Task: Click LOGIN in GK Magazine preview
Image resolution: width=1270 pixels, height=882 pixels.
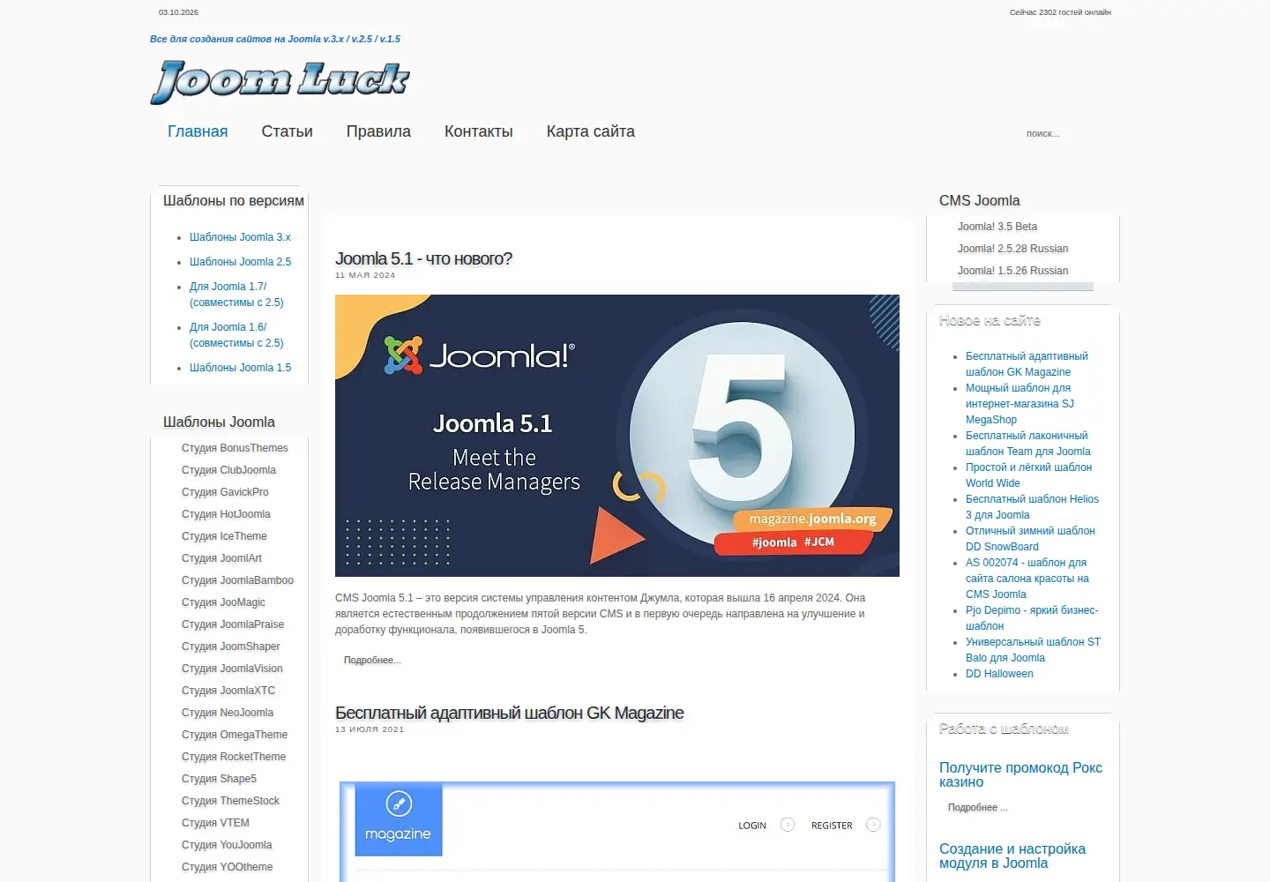Action: [752, 826]
